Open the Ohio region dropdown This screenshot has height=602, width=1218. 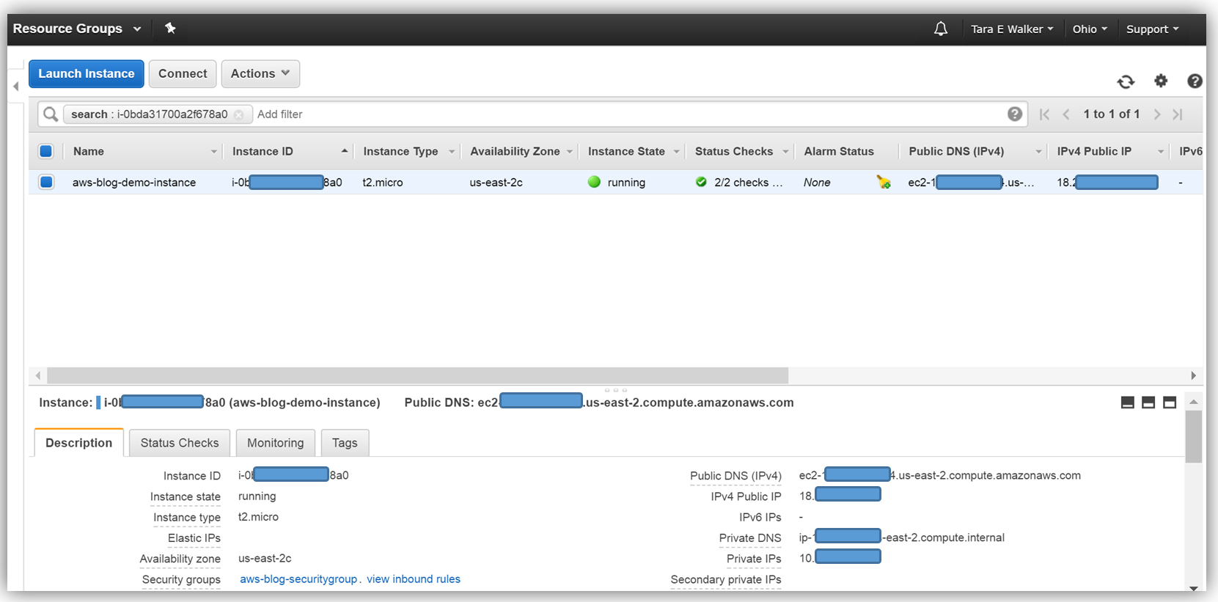tap(1089, 29)
